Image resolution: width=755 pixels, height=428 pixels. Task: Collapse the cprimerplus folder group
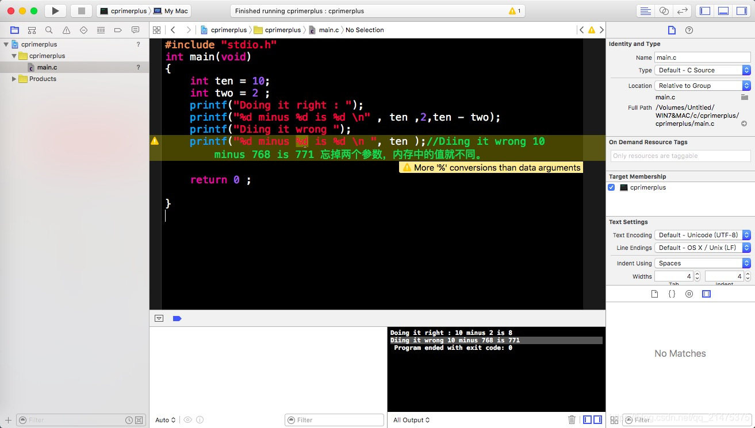click(x=14, y=56)
